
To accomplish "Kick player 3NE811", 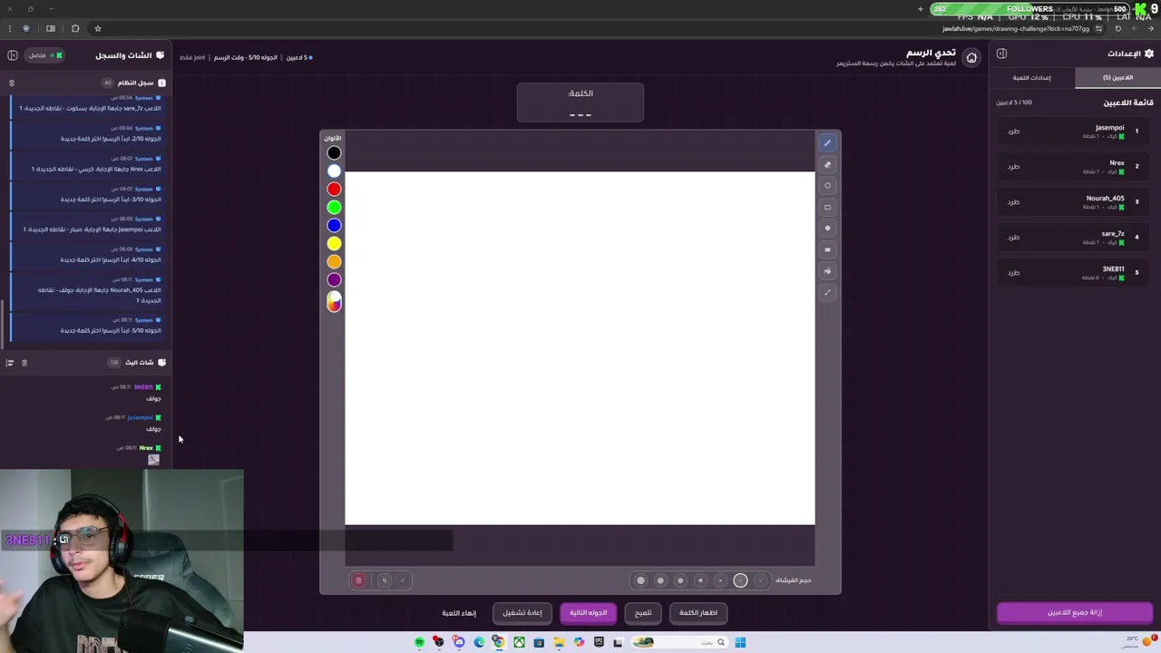I will [1013, 273].
